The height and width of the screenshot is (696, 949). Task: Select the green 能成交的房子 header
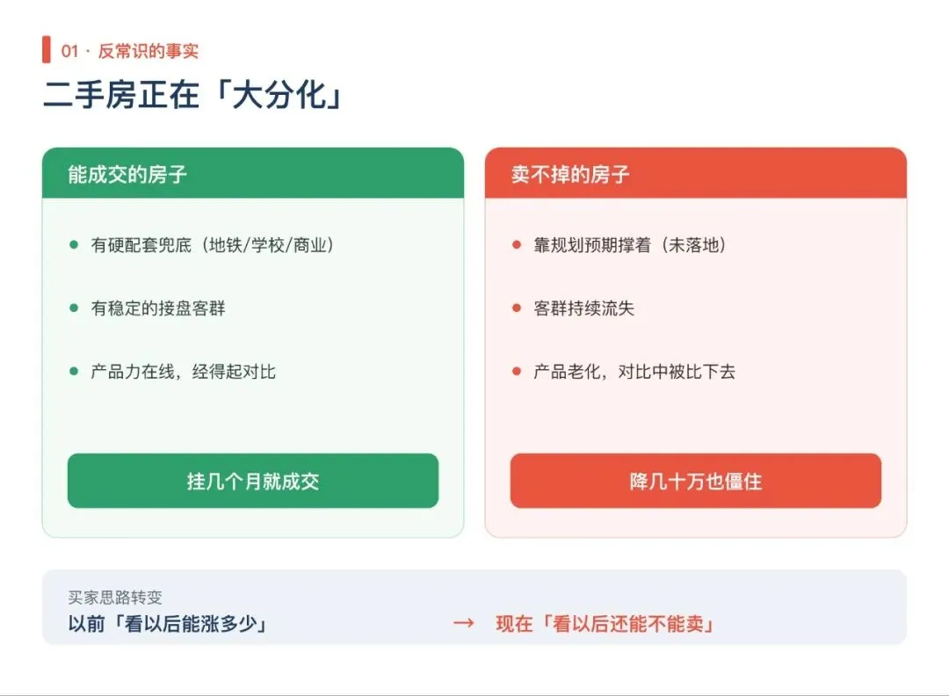coord(253,173)
